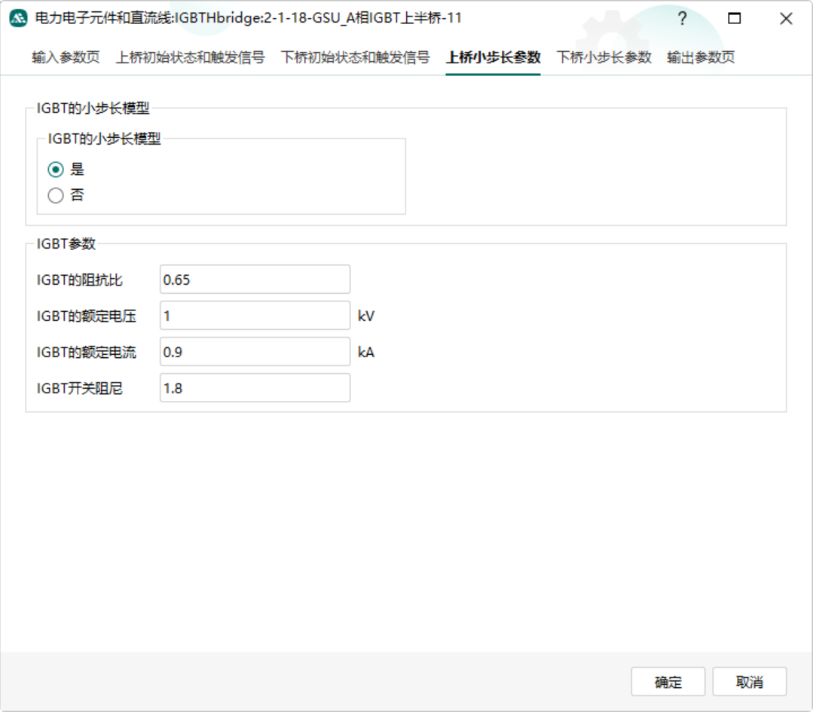Select 是 for IGBT的小步长模型
The image size is (813, 712).
tap(56, 170)
